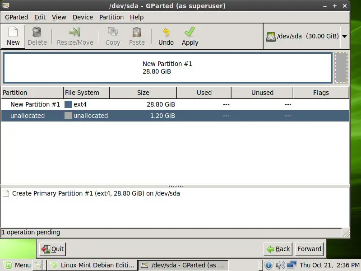361x271 pixels.
Task: Click the file manager taskbar icon
Action: (37, 265)
